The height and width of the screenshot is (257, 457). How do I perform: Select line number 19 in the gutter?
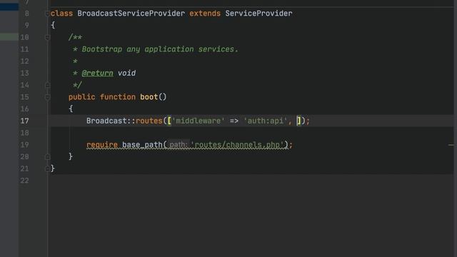pyautogui.click(x=25, y=145)
